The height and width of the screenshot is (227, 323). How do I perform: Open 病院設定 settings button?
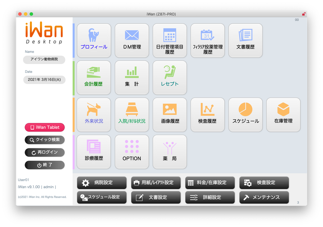102,183
